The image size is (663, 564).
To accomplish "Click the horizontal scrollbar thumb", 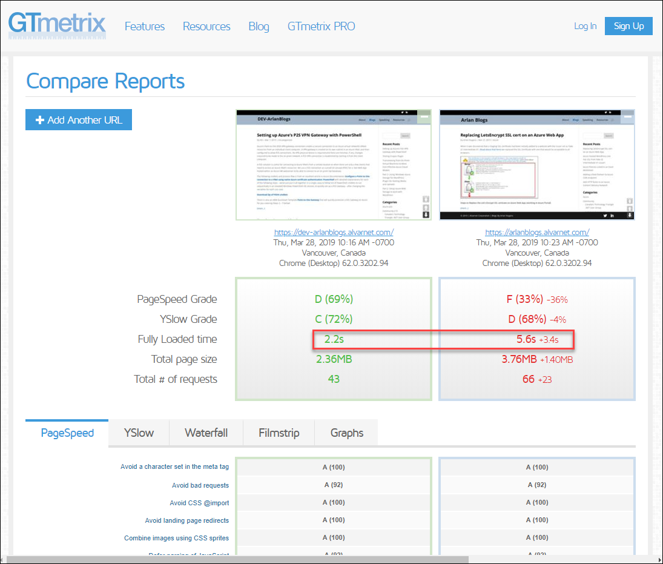I will [237, 560].
